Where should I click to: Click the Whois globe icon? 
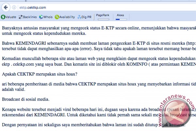coord(41,17)
